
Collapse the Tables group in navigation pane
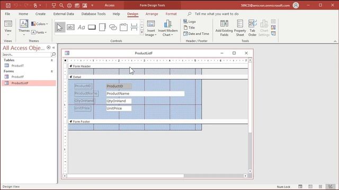point(52,60)
